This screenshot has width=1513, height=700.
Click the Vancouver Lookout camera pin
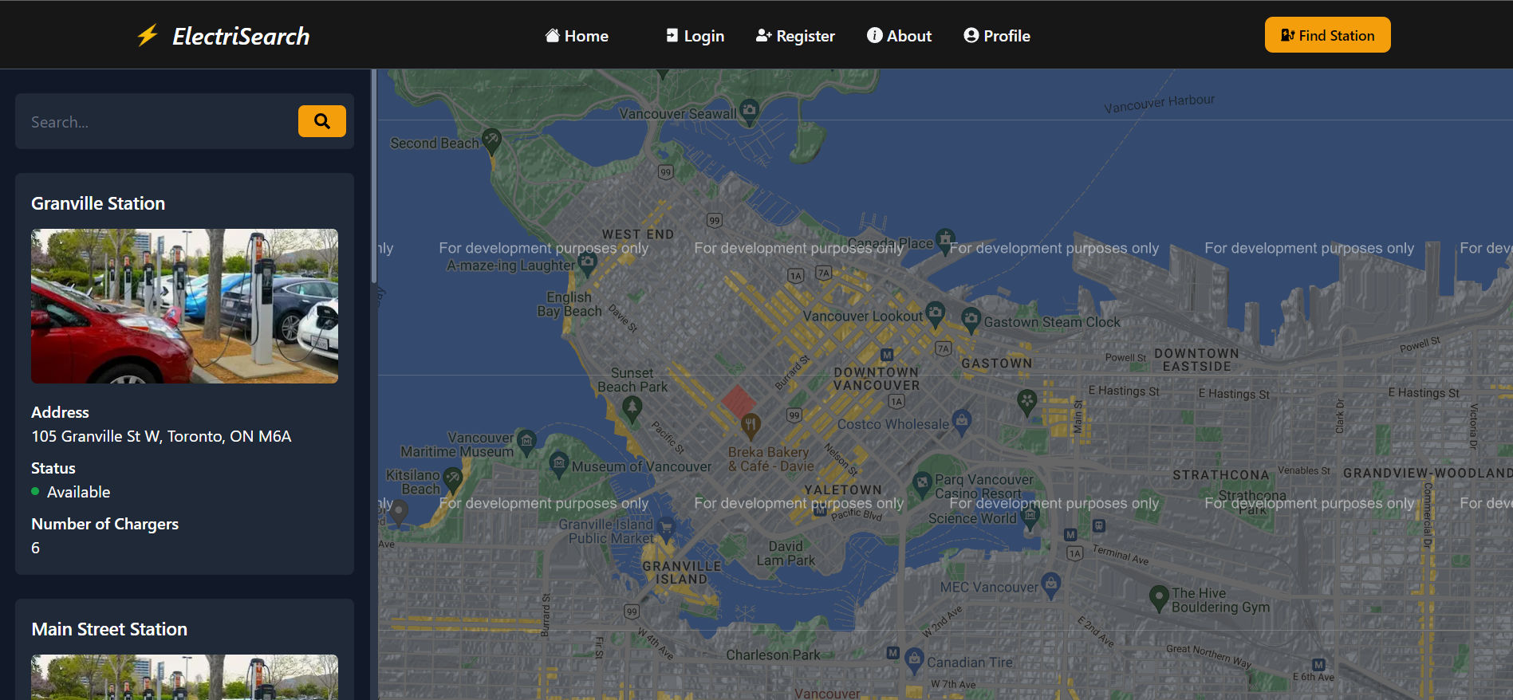[x=936, y=313]
